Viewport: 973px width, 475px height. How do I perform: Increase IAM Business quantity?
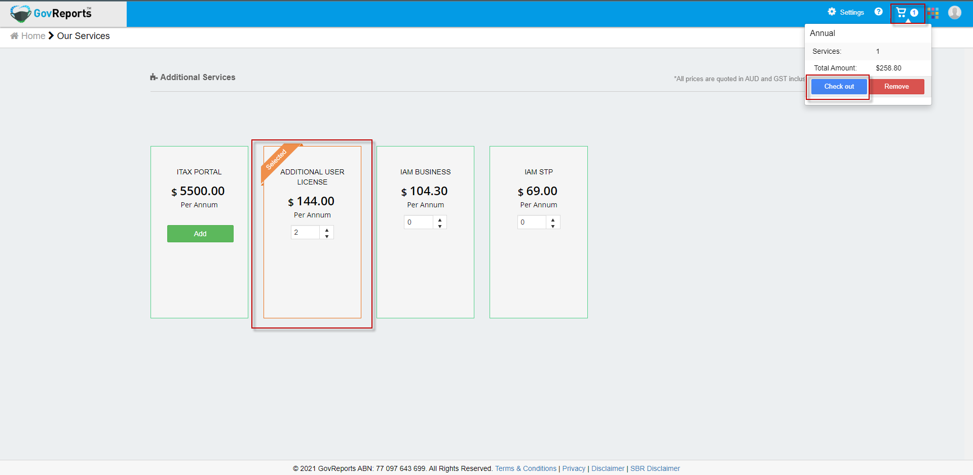pyautogui.click(x=440, y=220)
